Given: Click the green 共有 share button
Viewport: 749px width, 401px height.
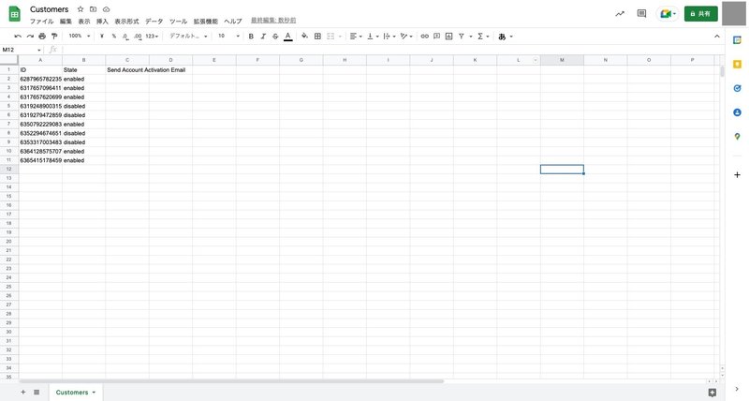Looking at the screenshot, I should point(700,14).
